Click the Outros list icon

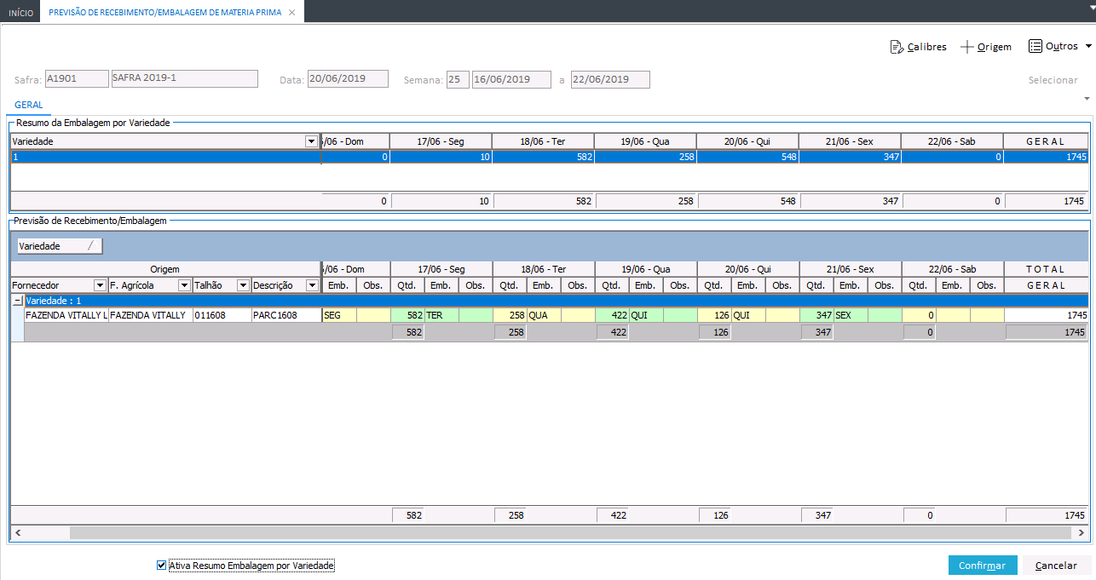(1035, 46)
